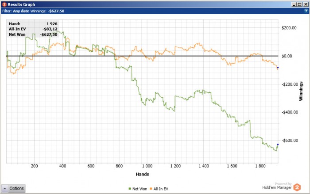310x194 pixels.
Task: Click the Hands x-axis title
Action: point(142,174)
